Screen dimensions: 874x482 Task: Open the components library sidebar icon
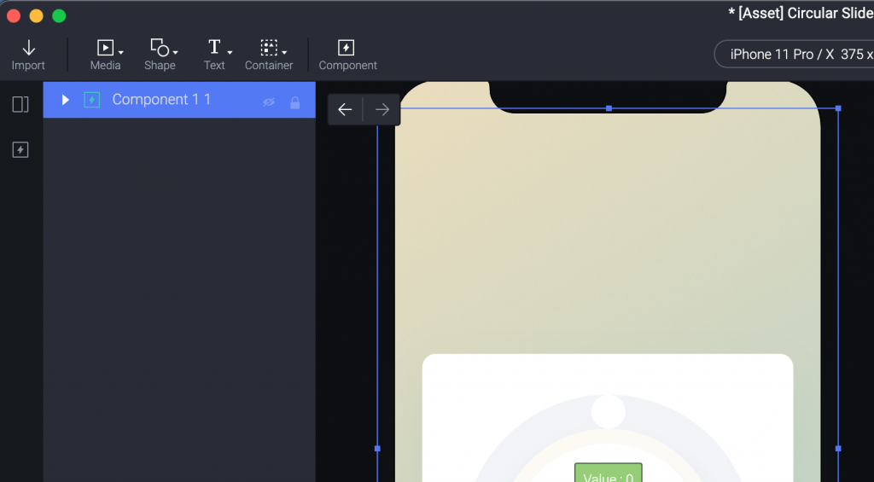tap(20, 150)
